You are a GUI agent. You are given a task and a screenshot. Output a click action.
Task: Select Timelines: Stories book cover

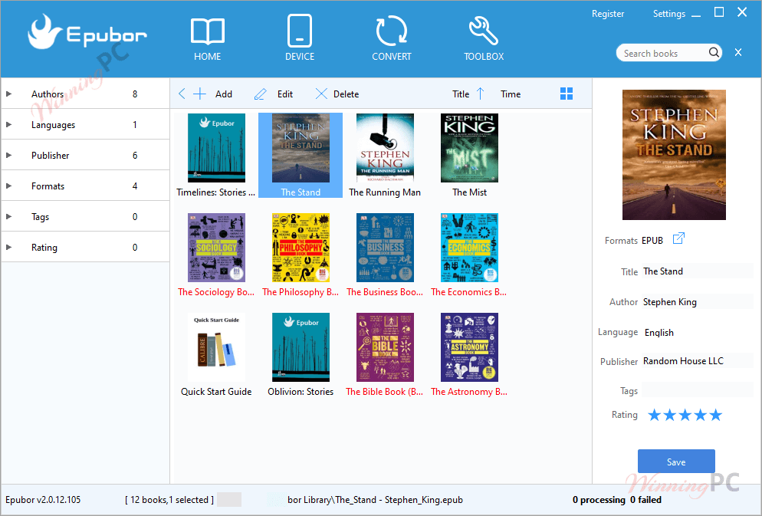click(216, 148)
